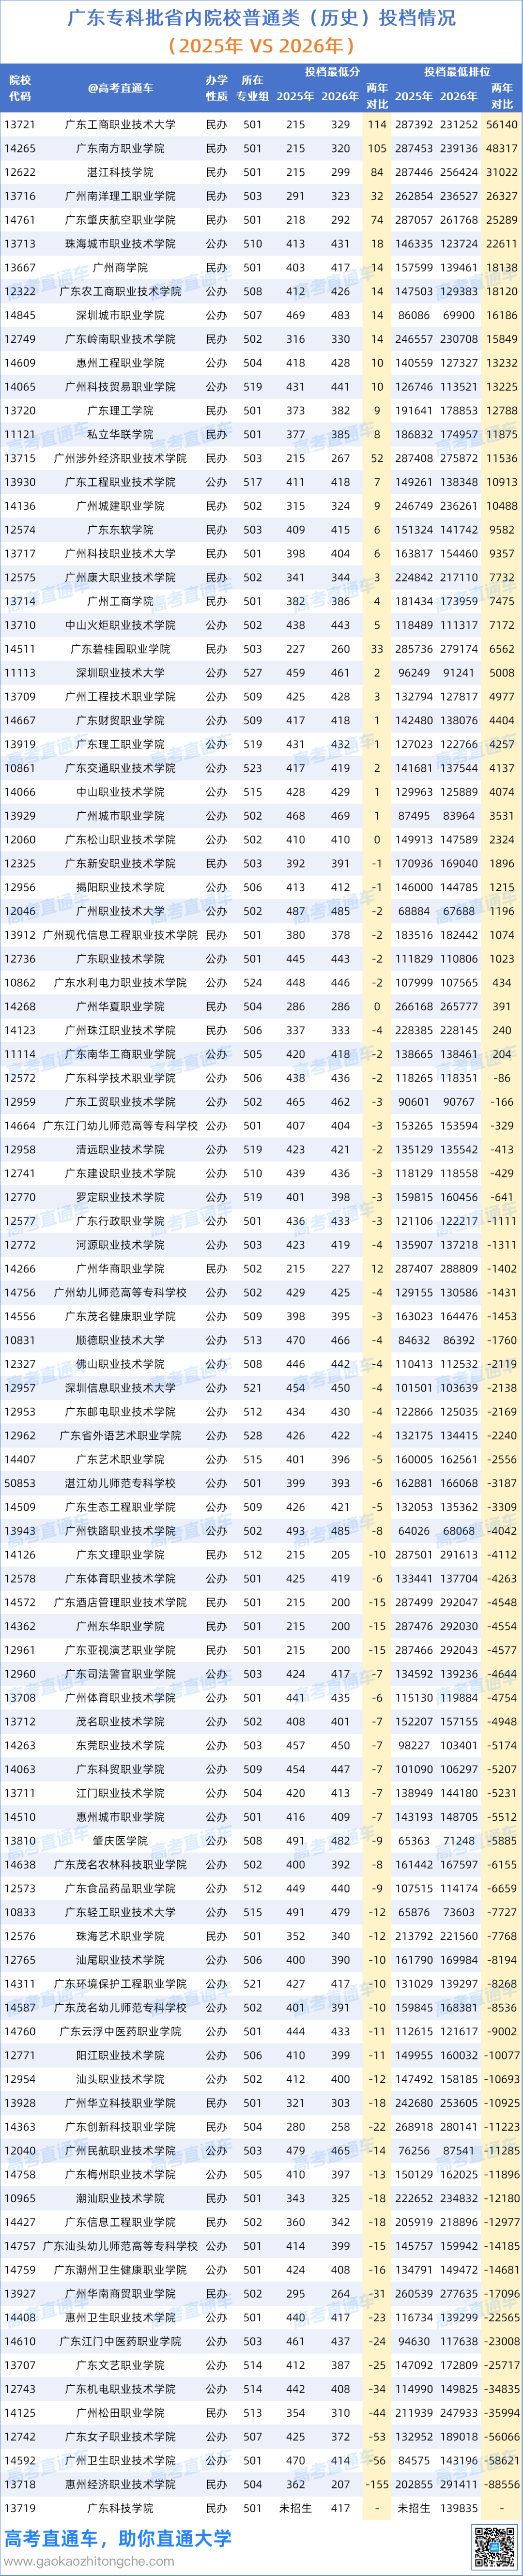
Task: Select 中山职业技术学院
Action: coord(120,792)
